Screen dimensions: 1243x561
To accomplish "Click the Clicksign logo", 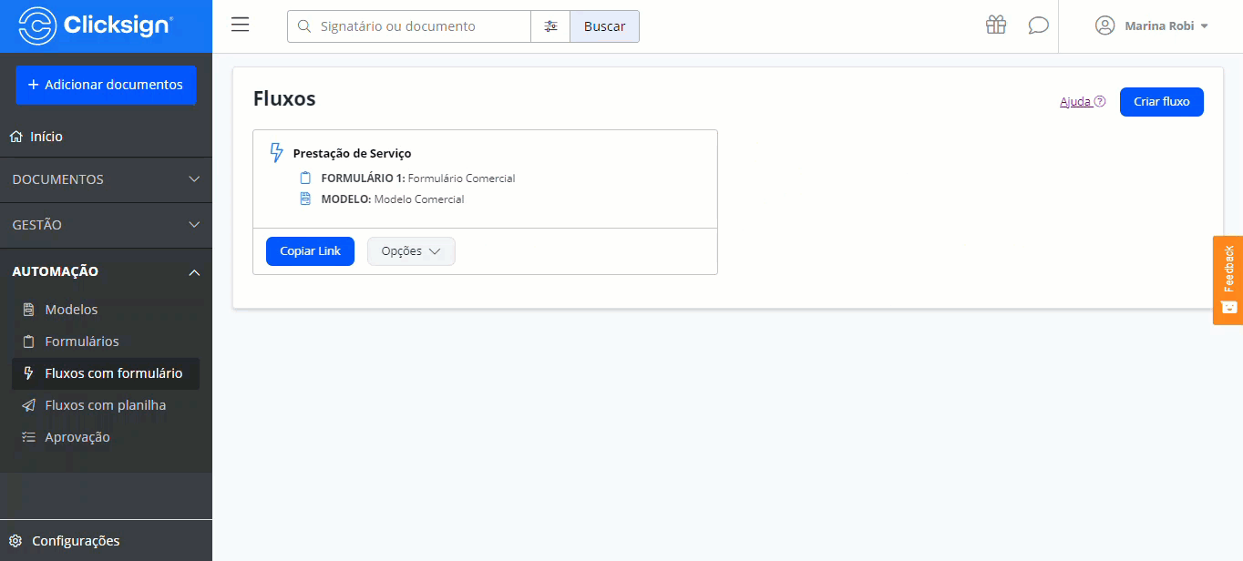I will tap(96, 25).
